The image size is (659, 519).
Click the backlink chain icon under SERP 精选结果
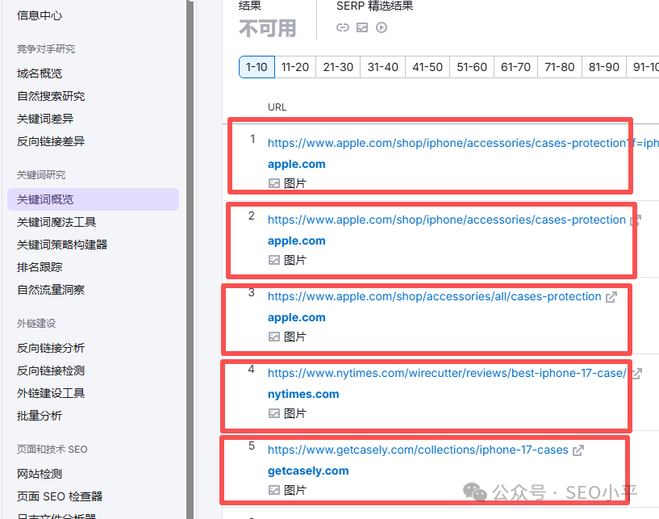click(342, 27)
